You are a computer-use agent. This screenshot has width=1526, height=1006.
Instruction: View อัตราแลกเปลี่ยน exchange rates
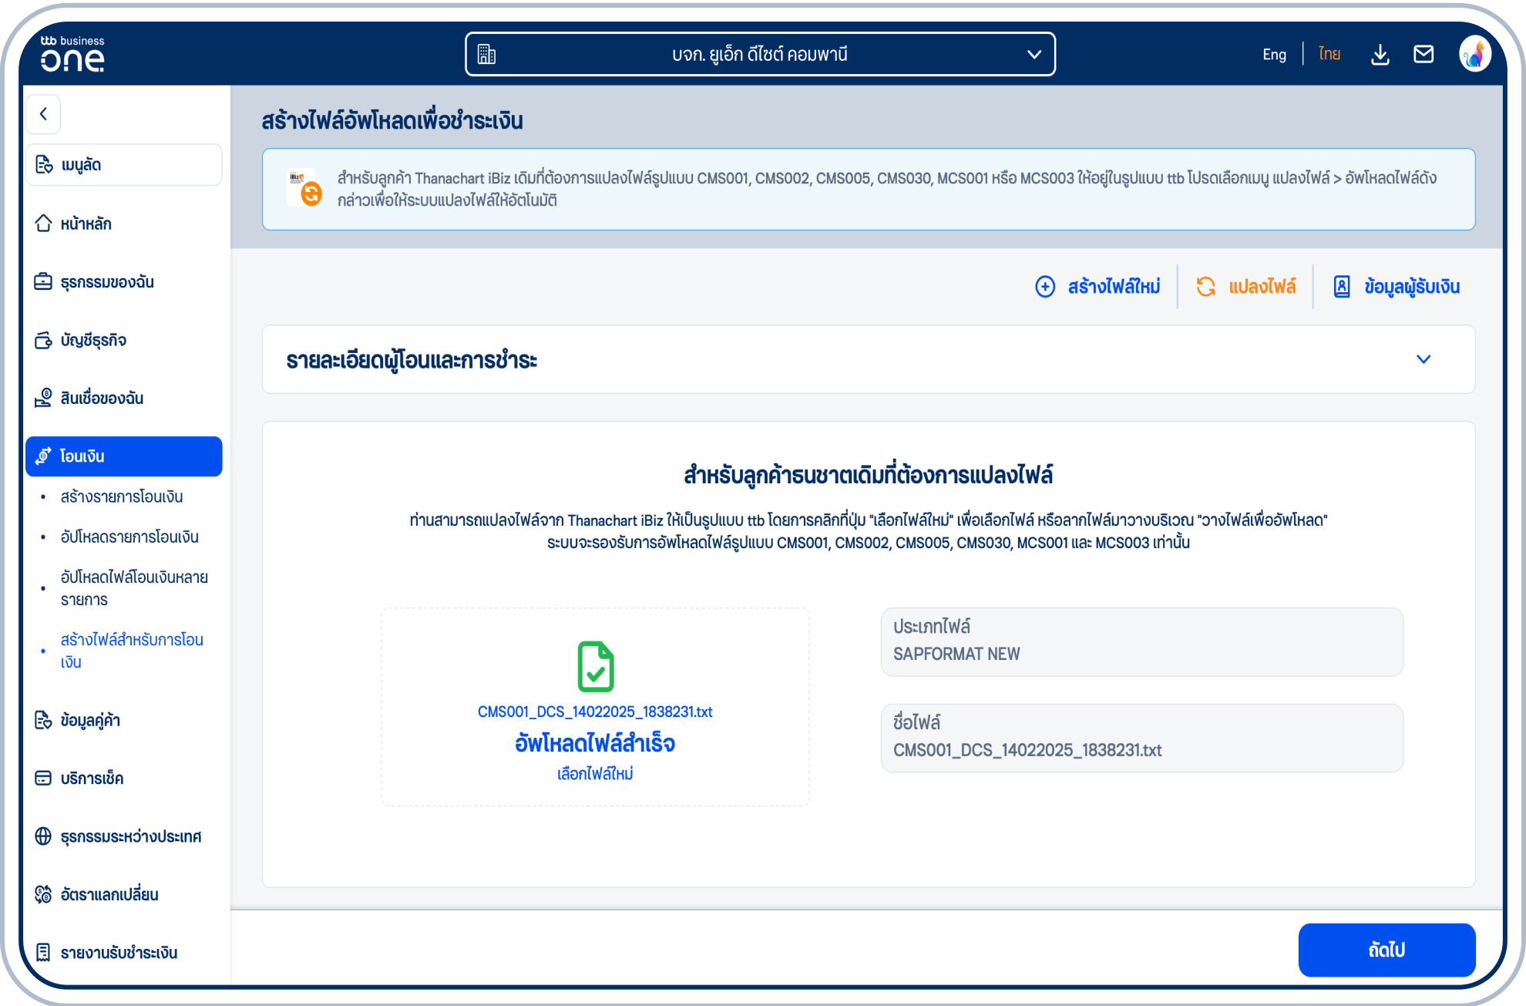(x=109, y=894)
